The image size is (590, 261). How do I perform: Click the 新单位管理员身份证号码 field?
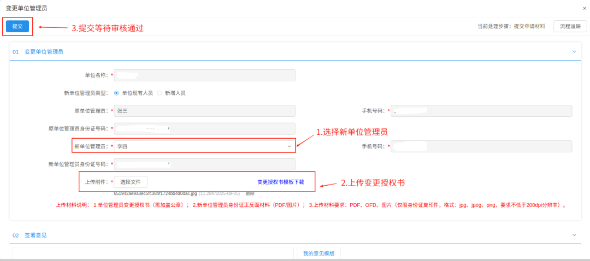tap(204, 164)
